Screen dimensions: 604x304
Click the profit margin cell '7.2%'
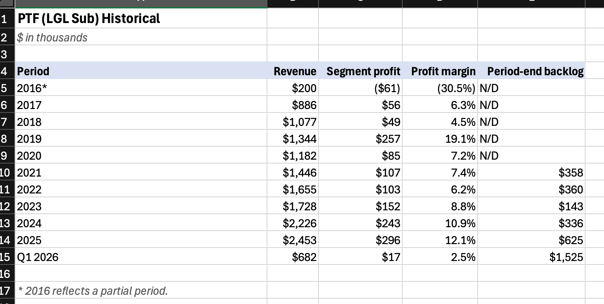pyautogui.click(x=440, y=155)
